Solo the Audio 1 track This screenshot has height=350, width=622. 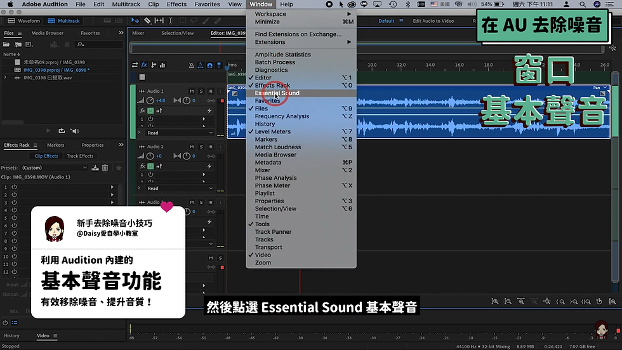(201, 91)
